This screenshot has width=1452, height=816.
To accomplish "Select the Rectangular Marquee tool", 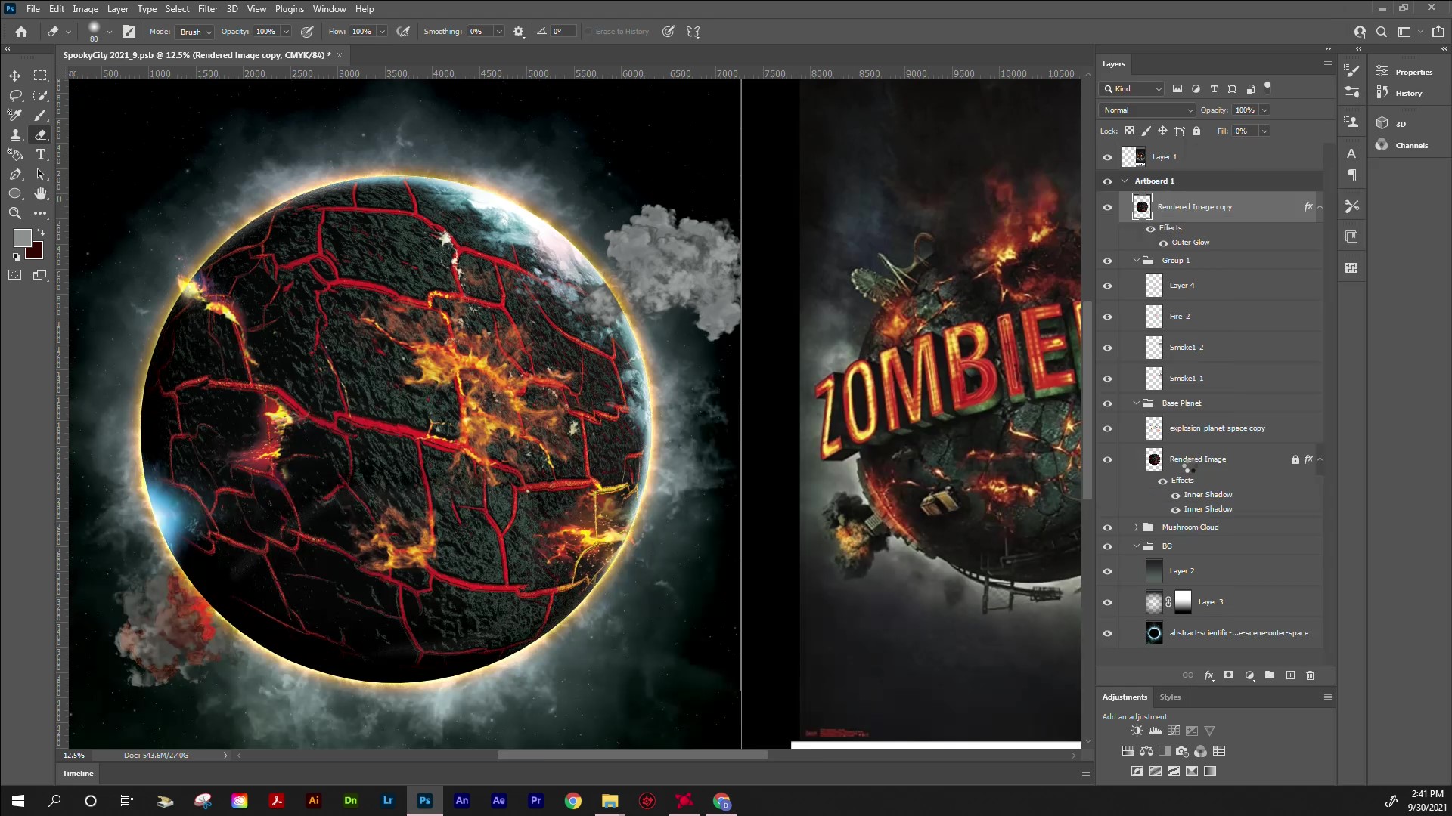I will point(40,76).
